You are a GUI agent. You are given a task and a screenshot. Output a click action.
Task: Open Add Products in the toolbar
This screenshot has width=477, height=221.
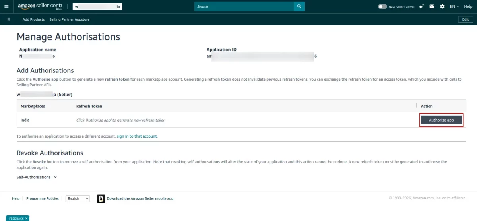tap(33, 19)
